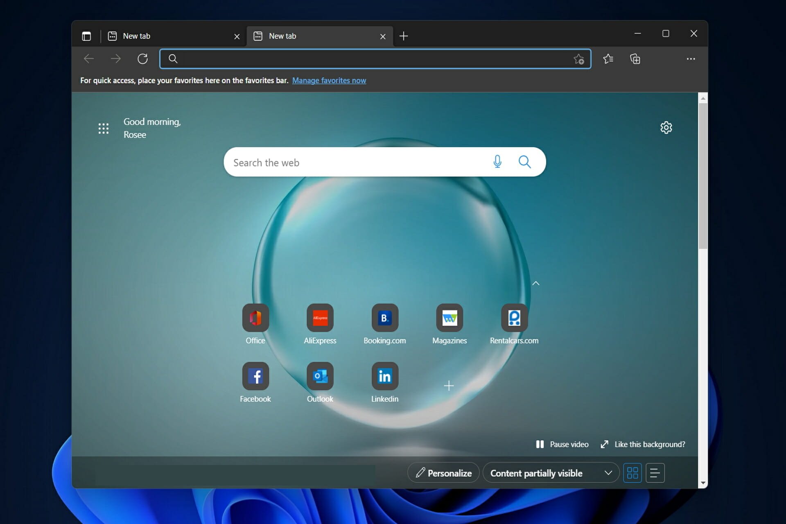786x524 pixels.
Task: Focus the address bar field
Action: (x=375, y=59)
